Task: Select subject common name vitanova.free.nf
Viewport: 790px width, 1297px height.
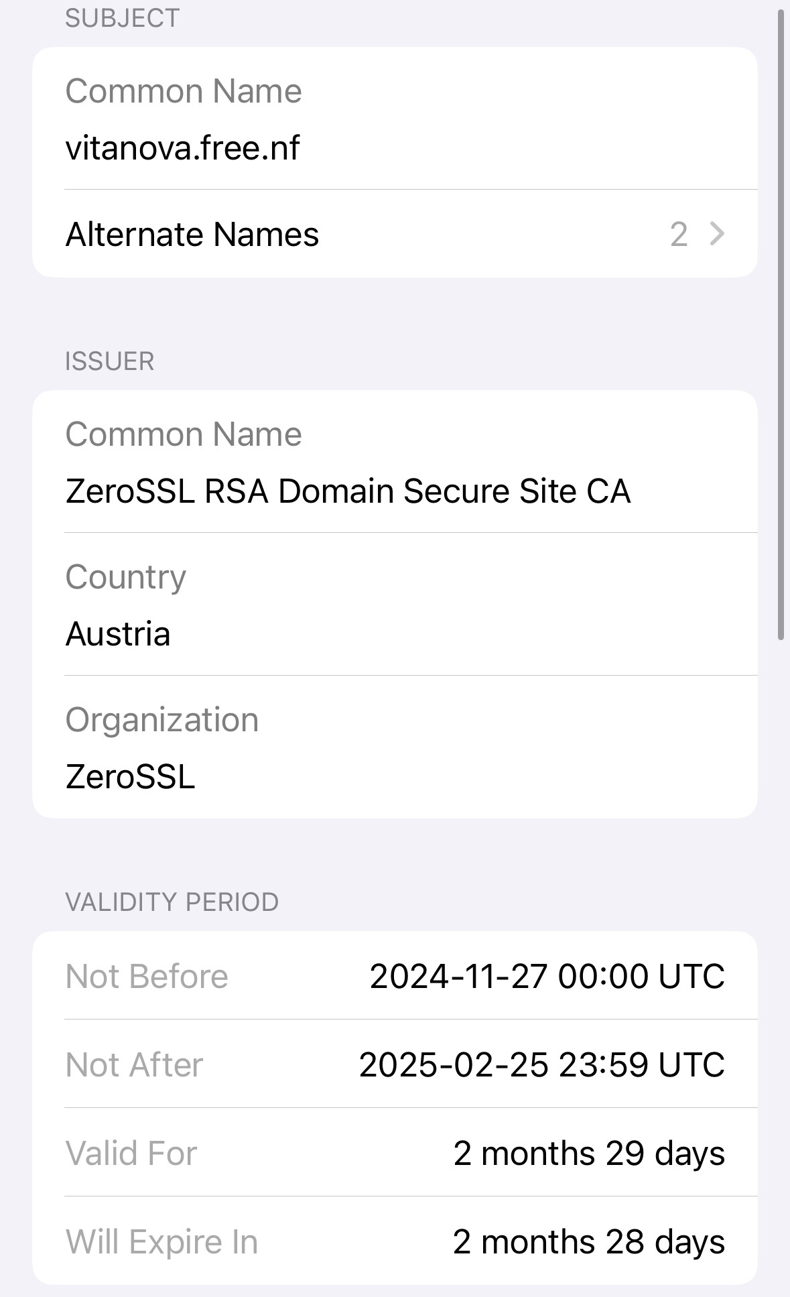Action: [x=182, y=148]
